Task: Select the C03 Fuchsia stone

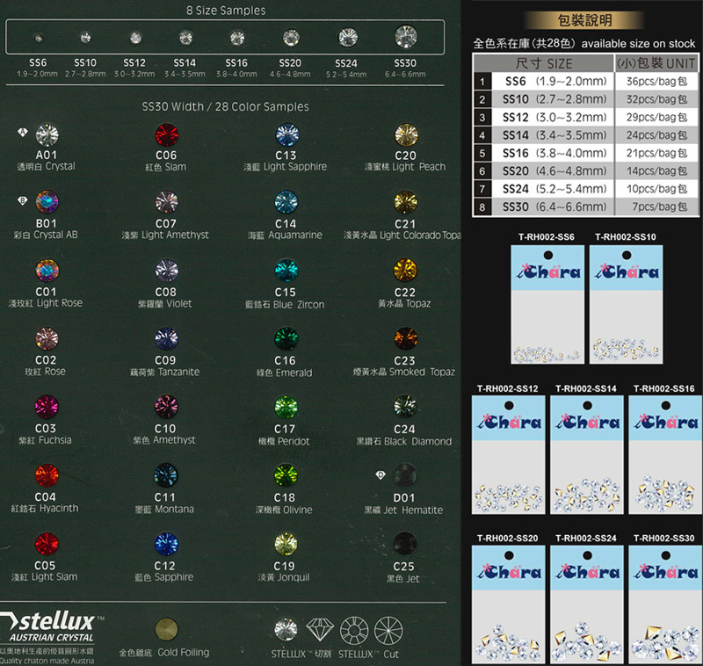Action: tap(47, 407)
